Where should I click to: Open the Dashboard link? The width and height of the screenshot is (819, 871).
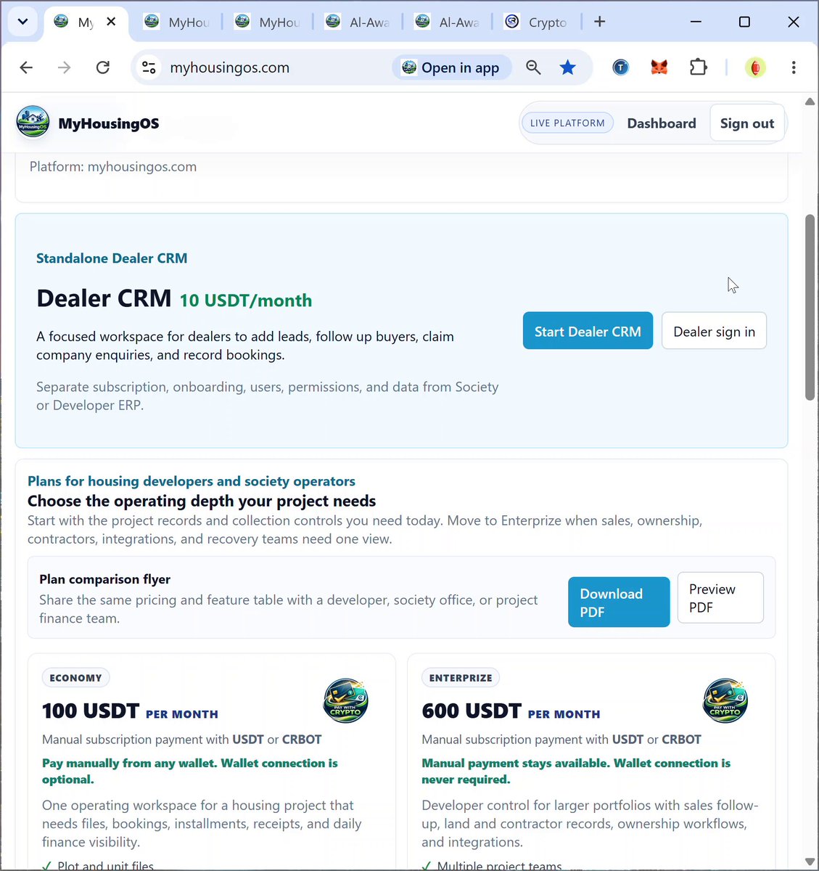pos(662,123)
